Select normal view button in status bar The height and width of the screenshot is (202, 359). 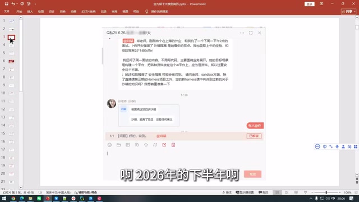click(x=277, y=192)
